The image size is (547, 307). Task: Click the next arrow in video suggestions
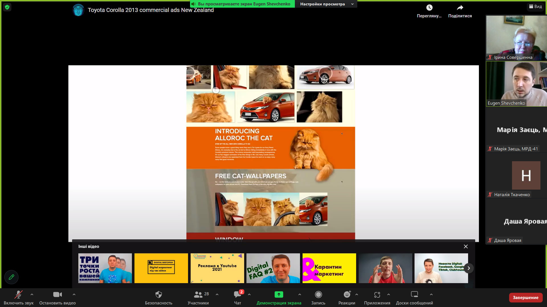tap(469, 268)
